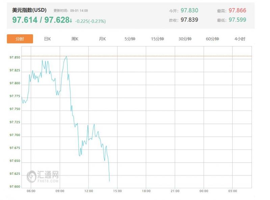
Task: Click the 最高 value 97.866
Action: tap(237, 11)
